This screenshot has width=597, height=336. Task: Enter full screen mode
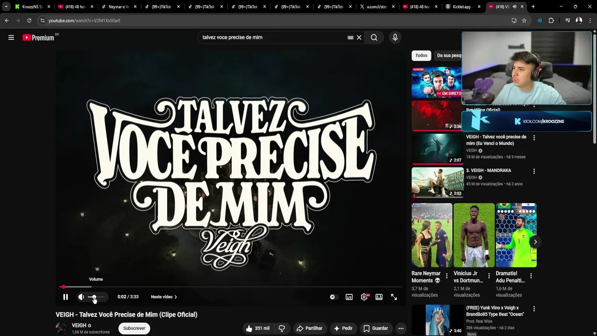[x=394, y=297]
